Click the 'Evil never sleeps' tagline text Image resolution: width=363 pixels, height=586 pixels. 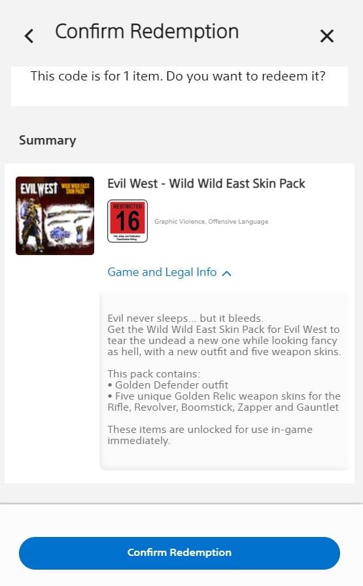point(186,318)
